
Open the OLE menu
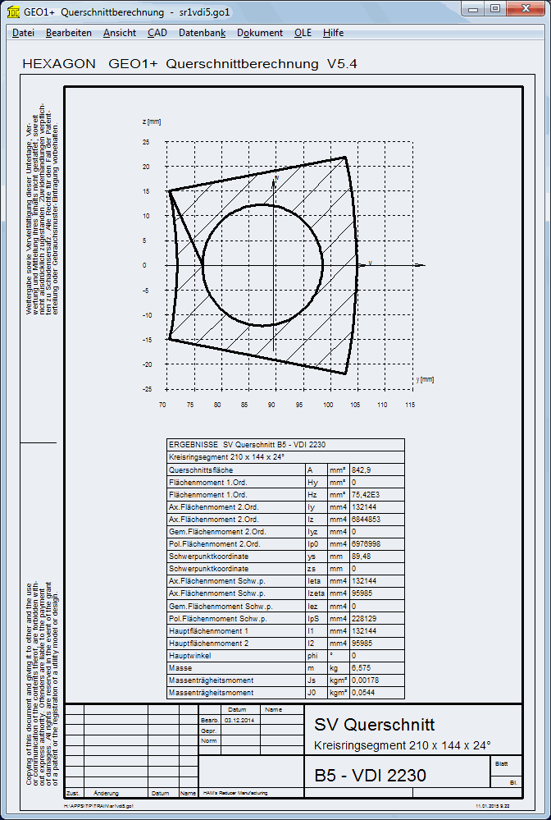click(303, 33)
